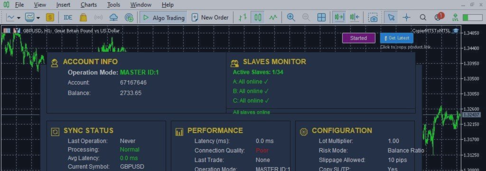Select the cursor arrow tool

391,18
